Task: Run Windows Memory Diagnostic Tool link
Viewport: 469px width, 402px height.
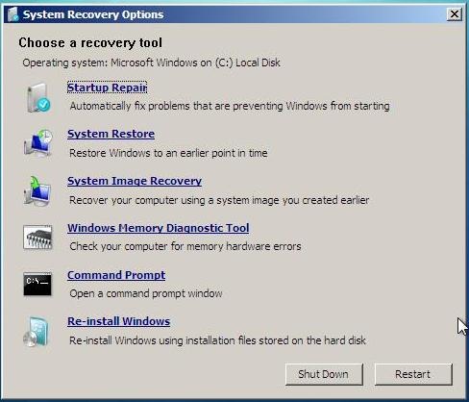Action: coord(159,228)
